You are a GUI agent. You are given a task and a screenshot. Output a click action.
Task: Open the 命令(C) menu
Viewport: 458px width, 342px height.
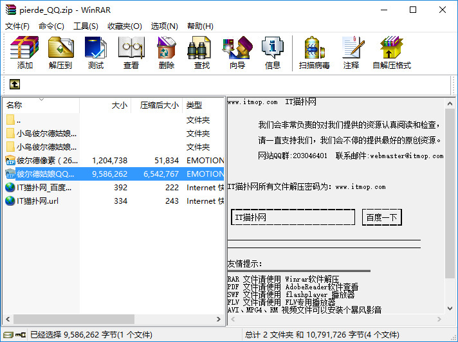[51, 26]
